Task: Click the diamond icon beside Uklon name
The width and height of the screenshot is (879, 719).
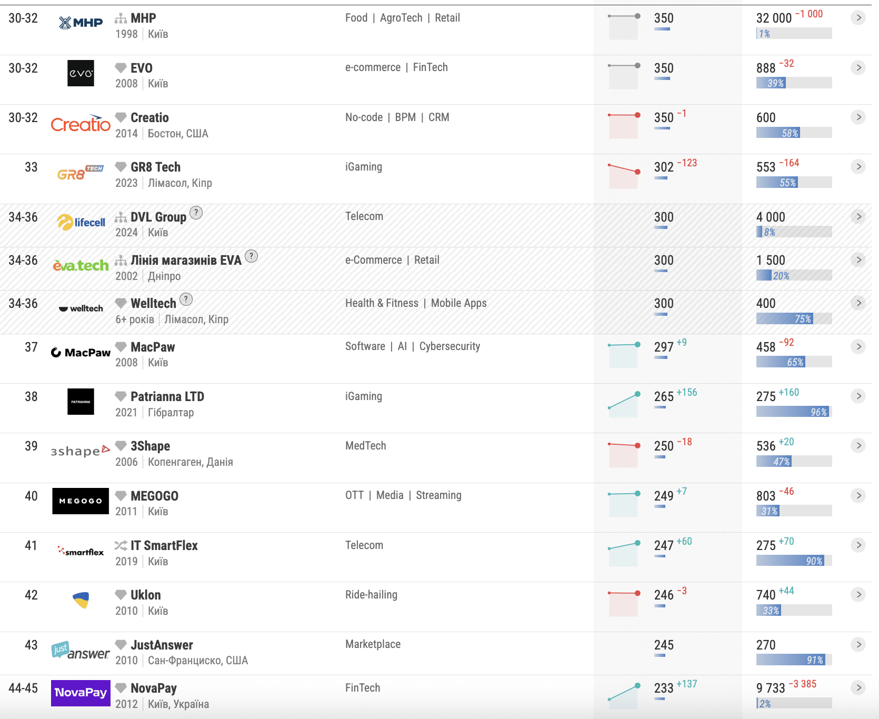Action: pyautogui.click(x=121, y=595)
